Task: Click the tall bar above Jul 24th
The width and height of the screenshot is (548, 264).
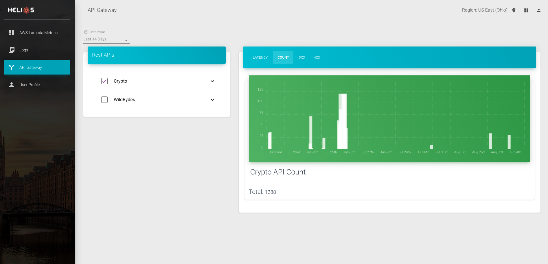Action: pos(311,133)
